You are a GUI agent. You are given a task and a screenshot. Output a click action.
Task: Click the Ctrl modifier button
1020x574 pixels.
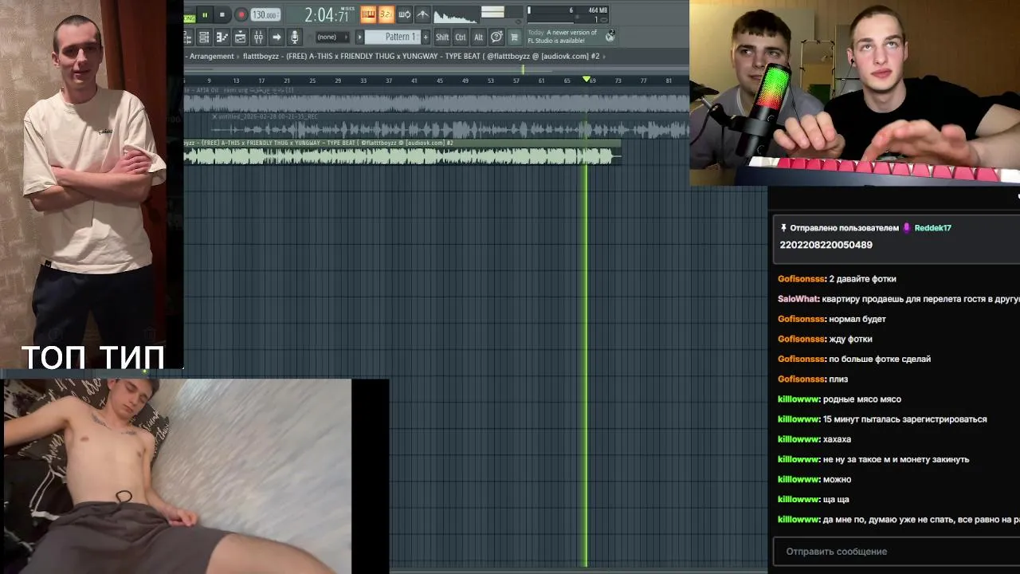461,37
